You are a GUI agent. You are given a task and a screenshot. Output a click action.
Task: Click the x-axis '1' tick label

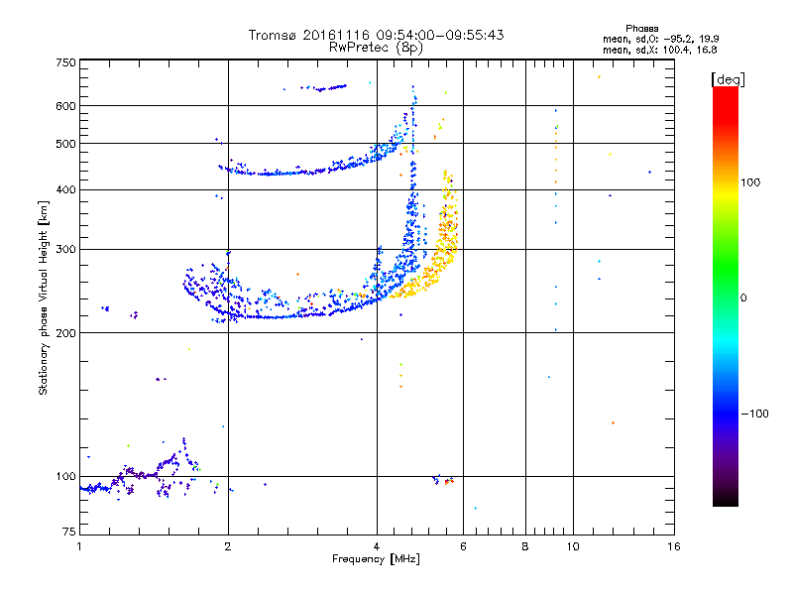[x=79, y=546]
